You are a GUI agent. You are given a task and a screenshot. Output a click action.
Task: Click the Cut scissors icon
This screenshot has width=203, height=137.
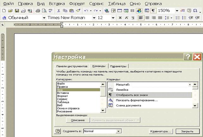[x=59, y=10]
